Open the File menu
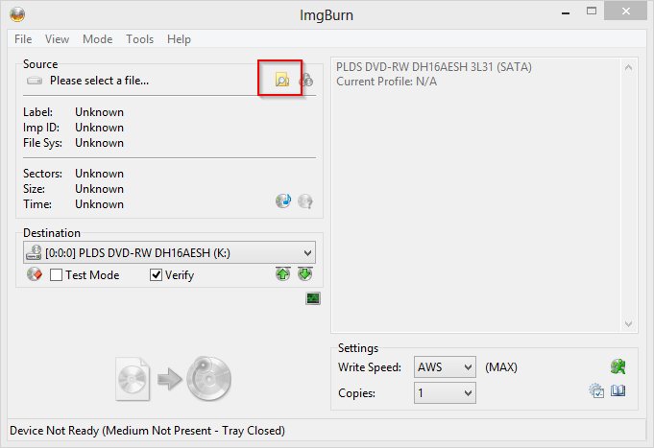The image size is (654, 448). tap(23, 39)
